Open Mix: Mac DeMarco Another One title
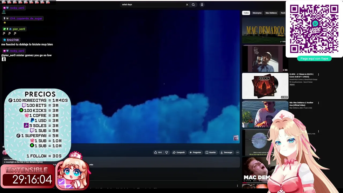The width and height of the screenshot is (343, 193). coord(301,104)
